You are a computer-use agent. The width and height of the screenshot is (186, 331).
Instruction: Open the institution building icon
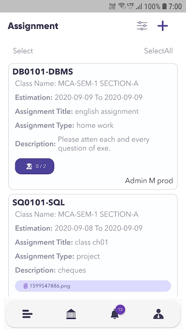pyautogui.click(x=71, y=314)
